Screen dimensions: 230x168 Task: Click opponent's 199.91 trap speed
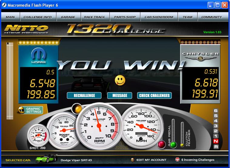click(x=205, y=93)
